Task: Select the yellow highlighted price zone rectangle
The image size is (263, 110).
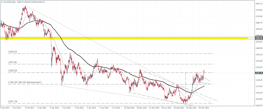Action: click(124, 38)
